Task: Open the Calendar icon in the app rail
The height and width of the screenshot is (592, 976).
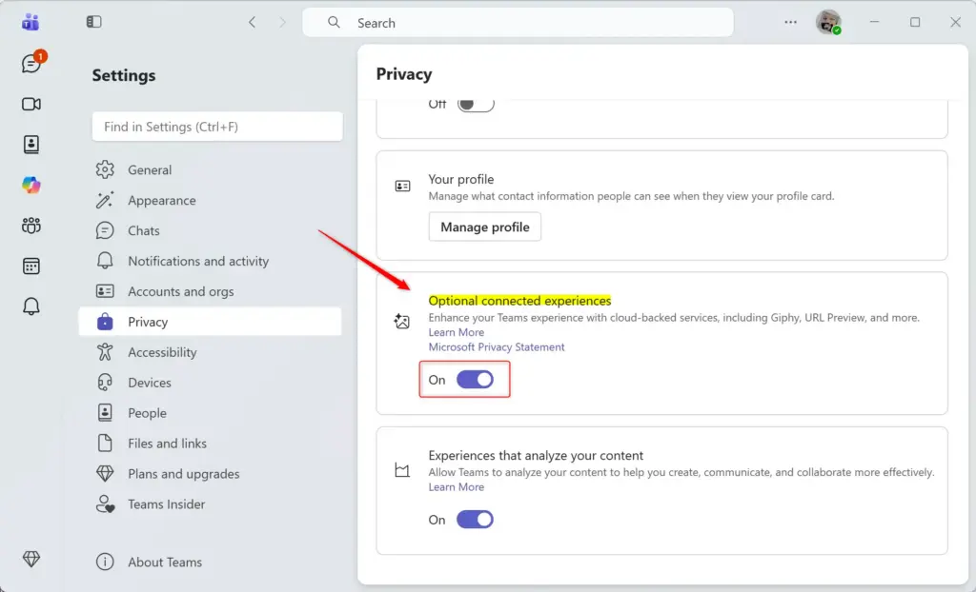Action: [31, 266]
